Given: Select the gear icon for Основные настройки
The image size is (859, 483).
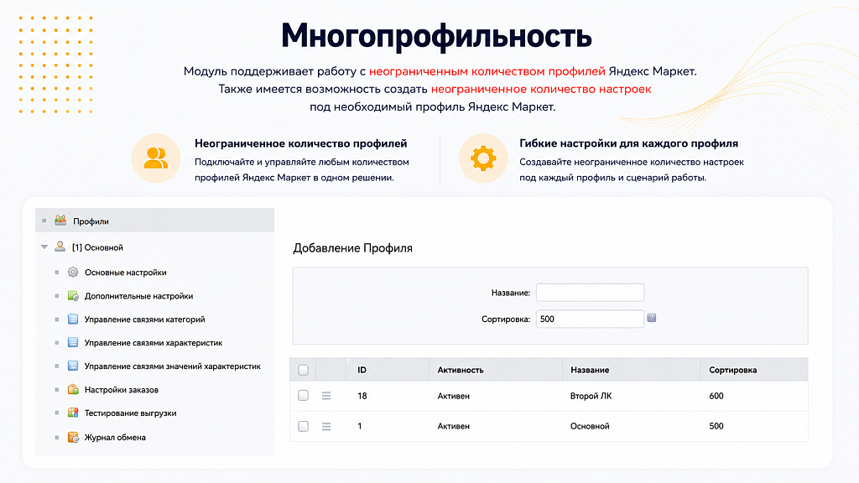Looking at the screenshot, I should [x=73, y=273].
